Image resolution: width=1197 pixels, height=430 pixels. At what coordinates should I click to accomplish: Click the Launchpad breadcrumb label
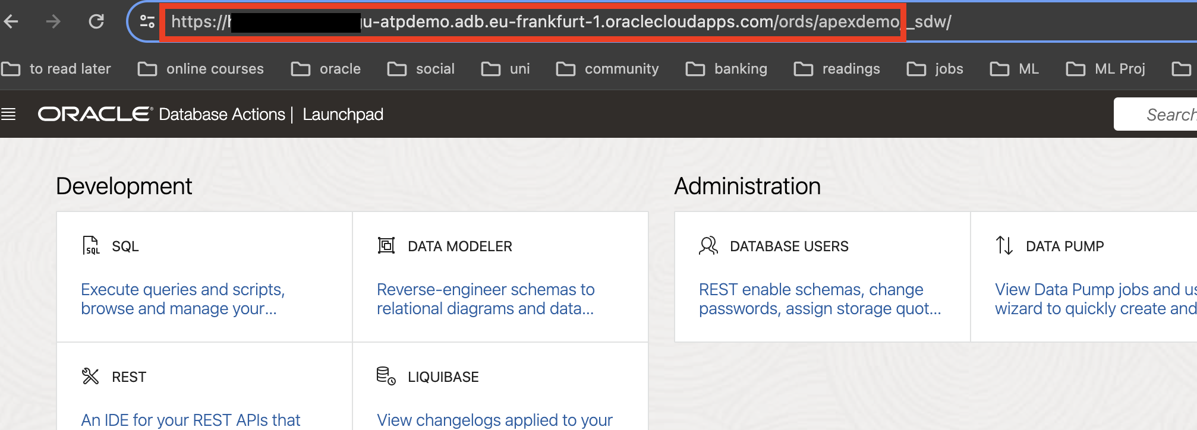pyautogui.click(x=343, y=114)
